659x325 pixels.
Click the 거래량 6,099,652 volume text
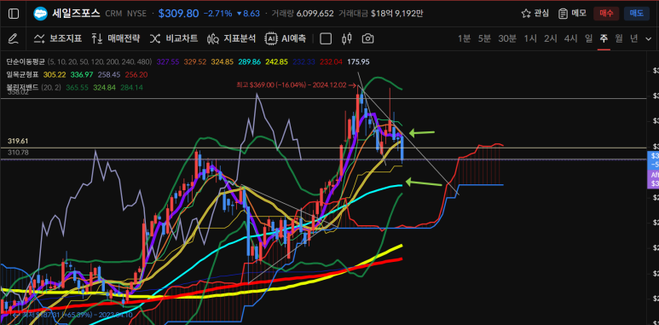[x=303, y=14]
